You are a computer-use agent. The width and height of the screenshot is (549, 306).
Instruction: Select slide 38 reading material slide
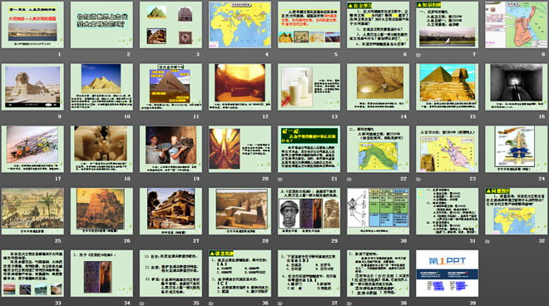click(378, 274)
